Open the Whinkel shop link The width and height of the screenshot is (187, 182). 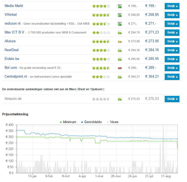pos(11,14)
